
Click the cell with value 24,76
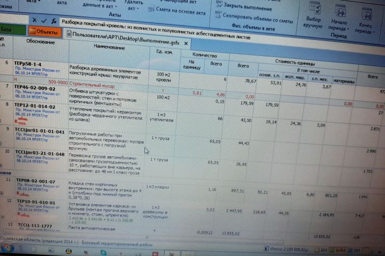(x=301, y=85)
